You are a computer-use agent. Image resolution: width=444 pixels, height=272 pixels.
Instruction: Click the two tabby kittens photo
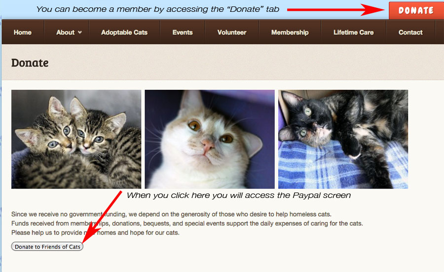[x=76, y=139]
